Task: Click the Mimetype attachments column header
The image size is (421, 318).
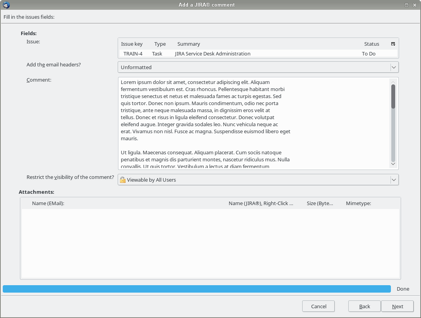Action: pyautogui.click(x=358, y=204)
